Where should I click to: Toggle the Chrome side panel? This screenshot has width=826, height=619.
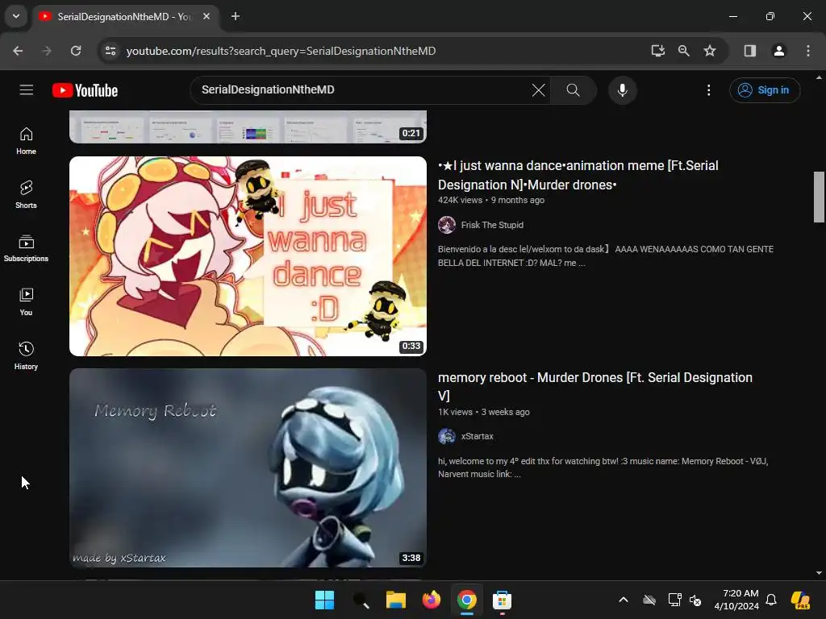(750, 51)
